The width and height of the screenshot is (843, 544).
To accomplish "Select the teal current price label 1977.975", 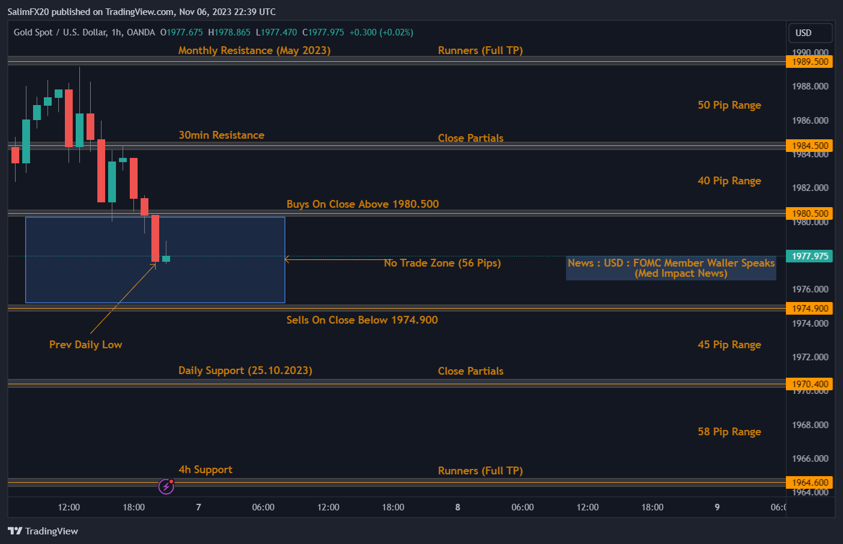I will coord(809,256).
